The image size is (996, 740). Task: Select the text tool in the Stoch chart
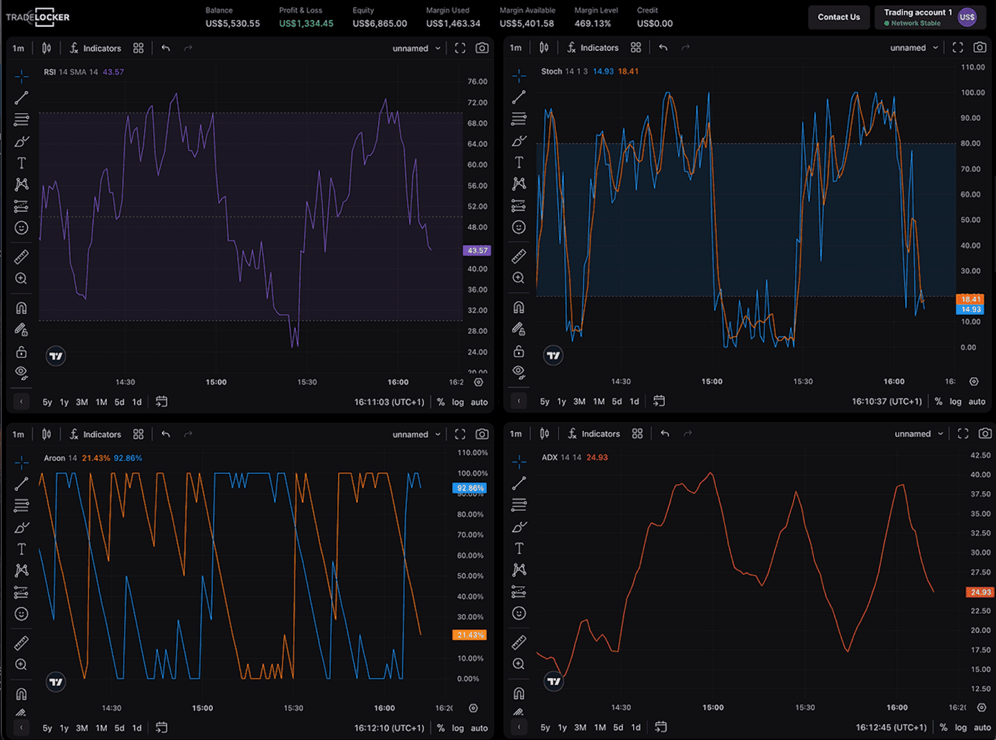coord(519,162)
